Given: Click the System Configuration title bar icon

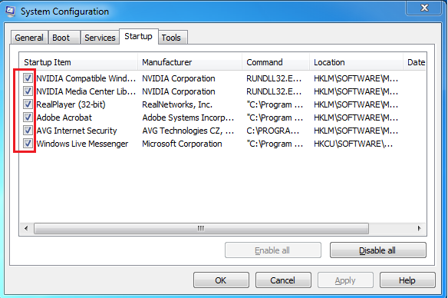Looking at the screenshot, I should click(10, 12).
